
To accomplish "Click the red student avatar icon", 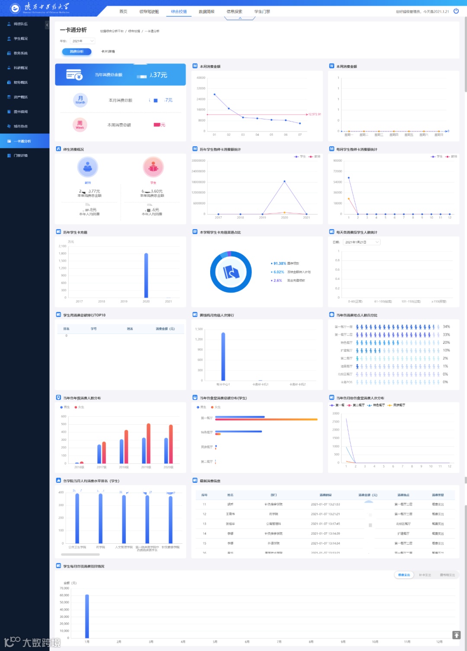I will 153,167.
